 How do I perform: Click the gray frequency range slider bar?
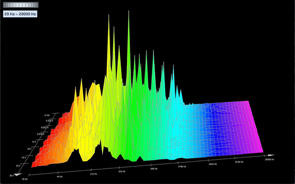[21, 5]
